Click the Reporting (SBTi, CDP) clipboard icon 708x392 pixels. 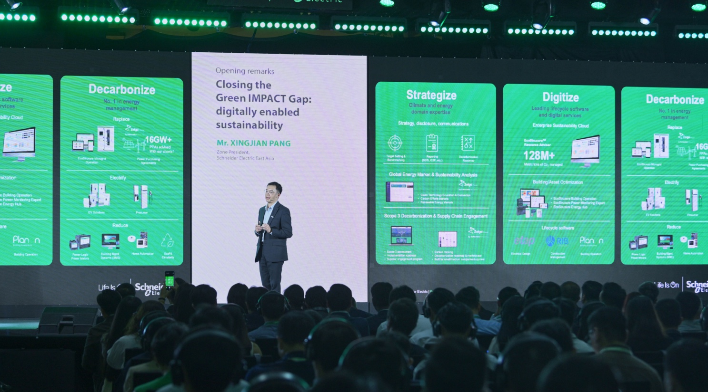[431, 143]
